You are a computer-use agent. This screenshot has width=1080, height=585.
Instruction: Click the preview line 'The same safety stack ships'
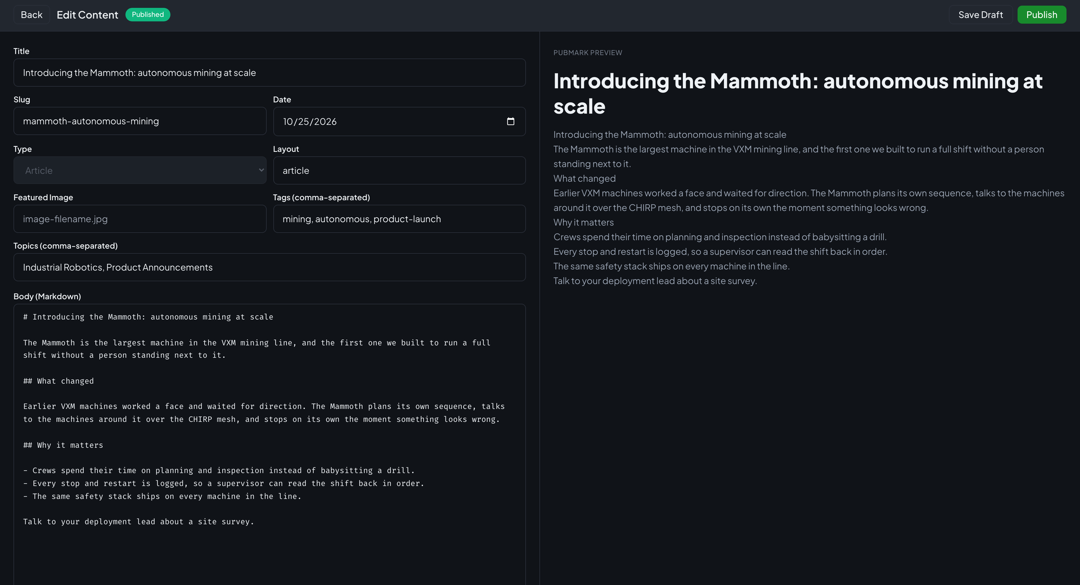pyautogui.click(x=671, y=266)
